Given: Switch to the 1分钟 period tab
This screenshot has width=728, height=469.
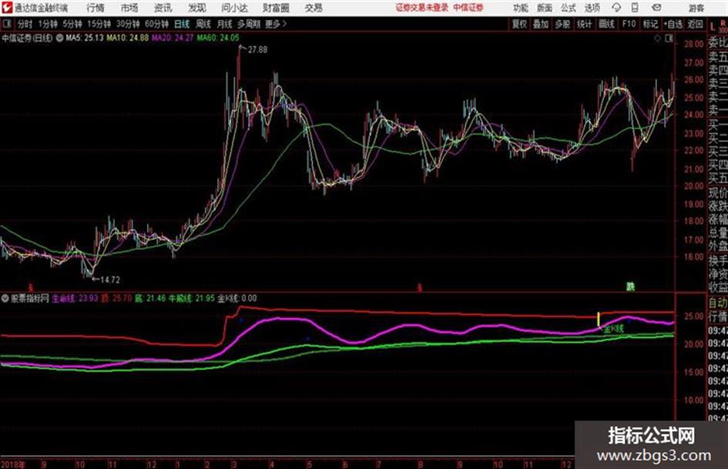Looking at the screenshot, I should pos(47,24).
